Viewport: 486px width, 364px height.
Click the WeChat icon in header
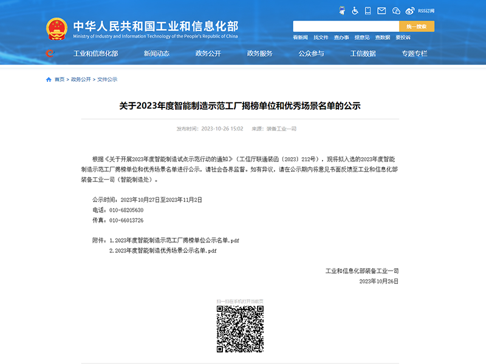click(396, 11)
